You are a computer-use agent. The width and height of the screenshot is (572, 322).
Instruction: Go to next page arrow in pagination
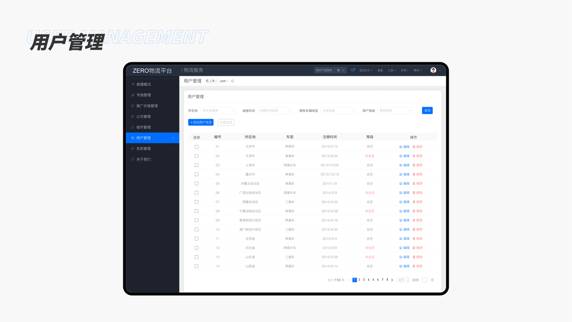(392, 280)
